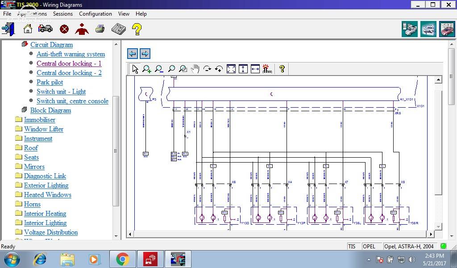Click the navigation tree scrollbar thumb
The height and width of the screenshot is (268, 457).
116,151
